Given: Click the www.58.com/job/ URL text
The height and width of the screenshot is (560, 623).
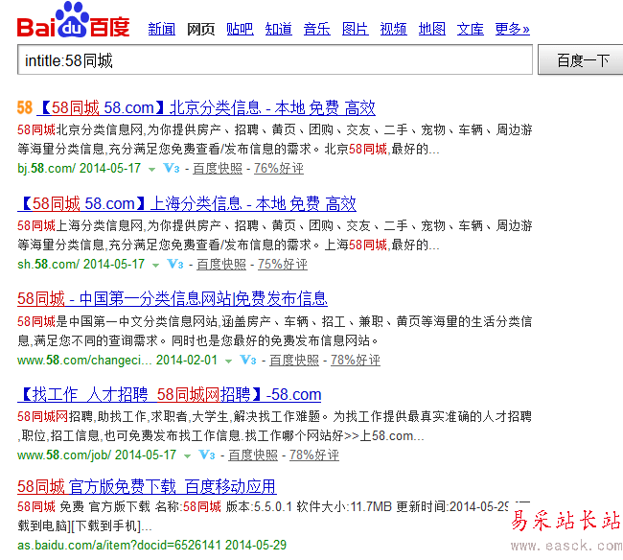Looking at the screenshot, I should [x=64, y=455].
